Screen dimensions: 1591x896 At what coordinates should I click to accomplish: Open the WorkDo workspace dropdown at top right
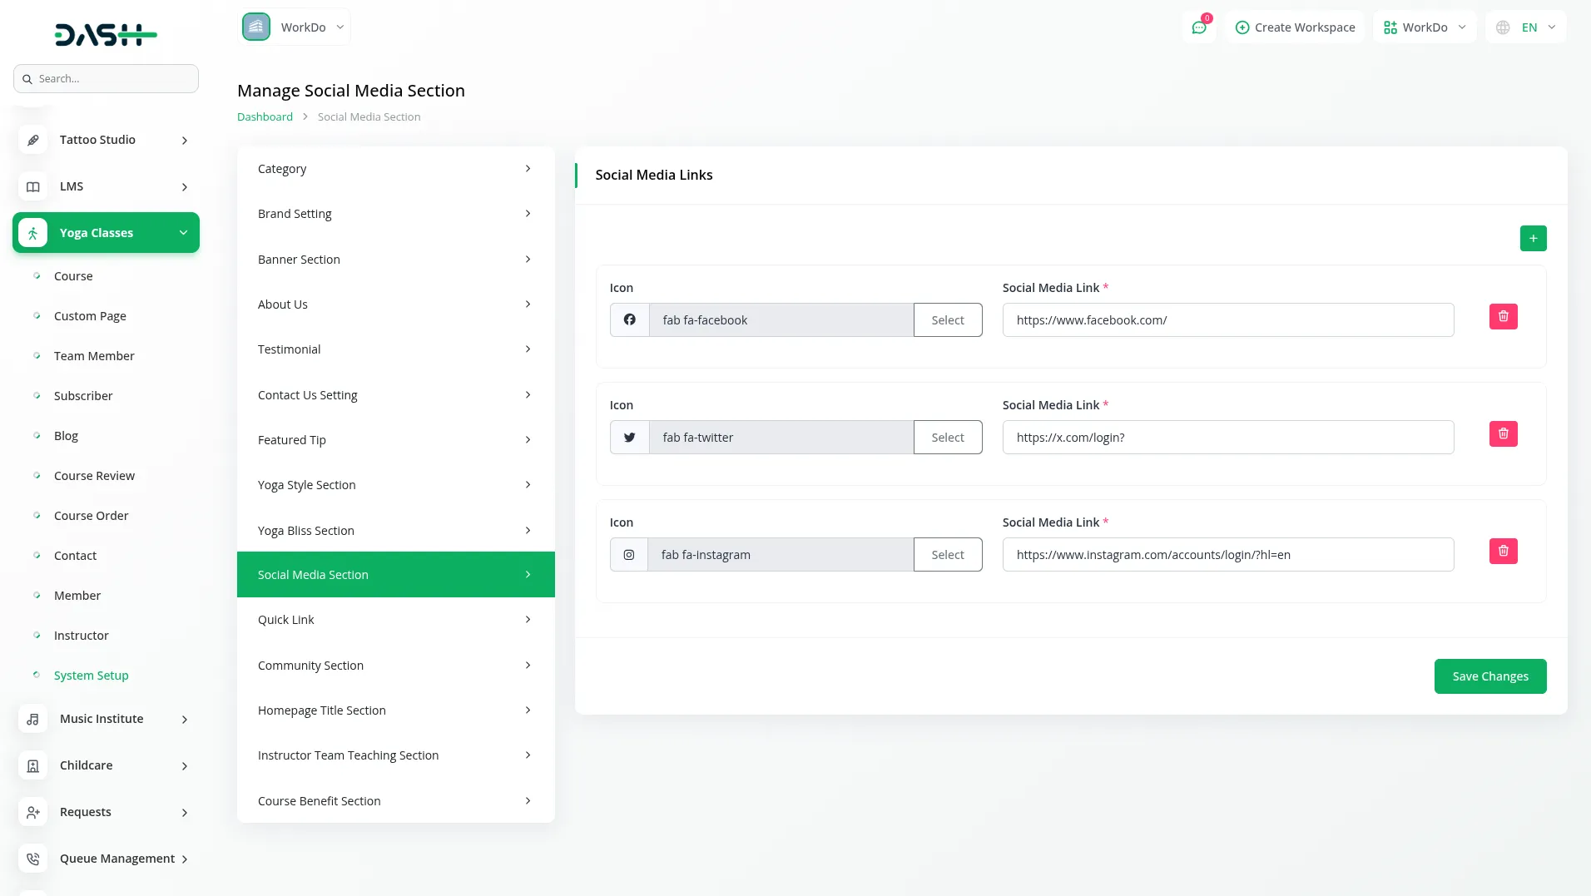click(1424, 27)
